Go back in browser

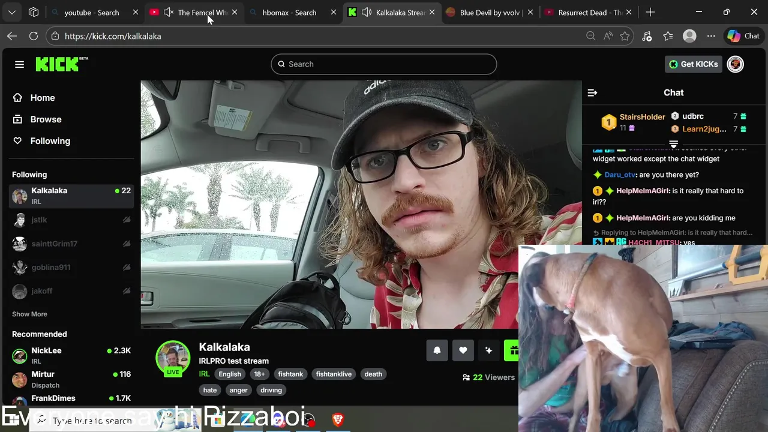(12, 36)
